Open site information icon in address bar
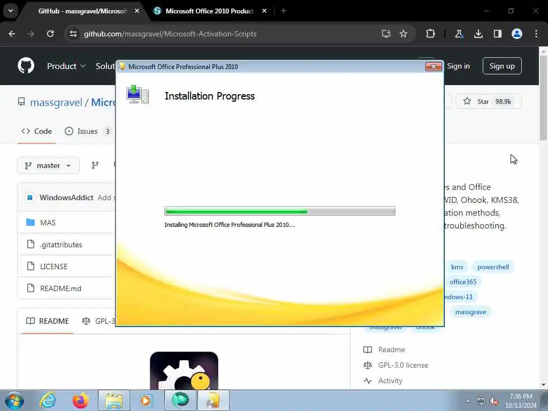The width and height of the screenshot is (548, 411). click(x=73, y=34)
